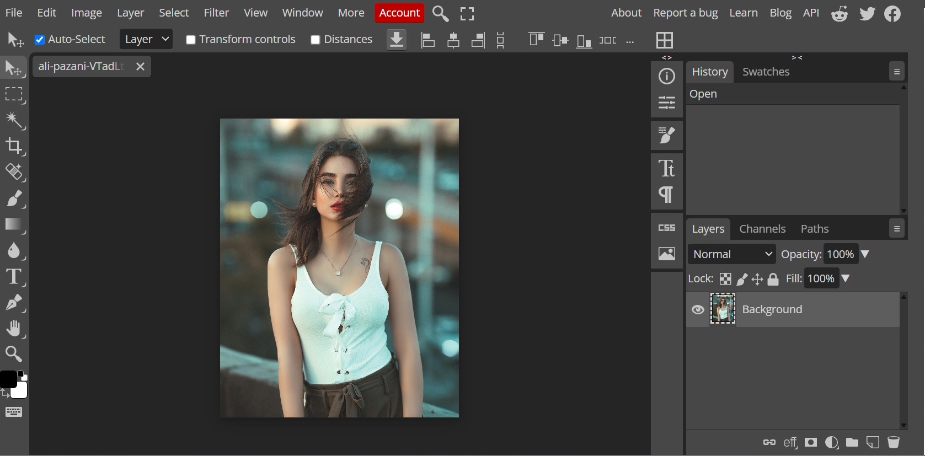Image resolution: width=925 pixels, height=456 pixels.
Task: Open the Report a bug link
Action: pos(685,13)
